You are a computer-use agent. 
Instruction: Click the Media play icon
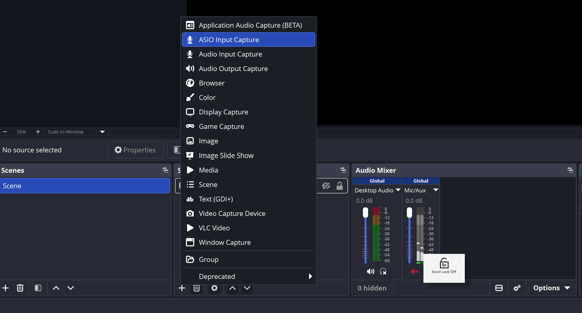pyautogui.click(x=190, y=170)
